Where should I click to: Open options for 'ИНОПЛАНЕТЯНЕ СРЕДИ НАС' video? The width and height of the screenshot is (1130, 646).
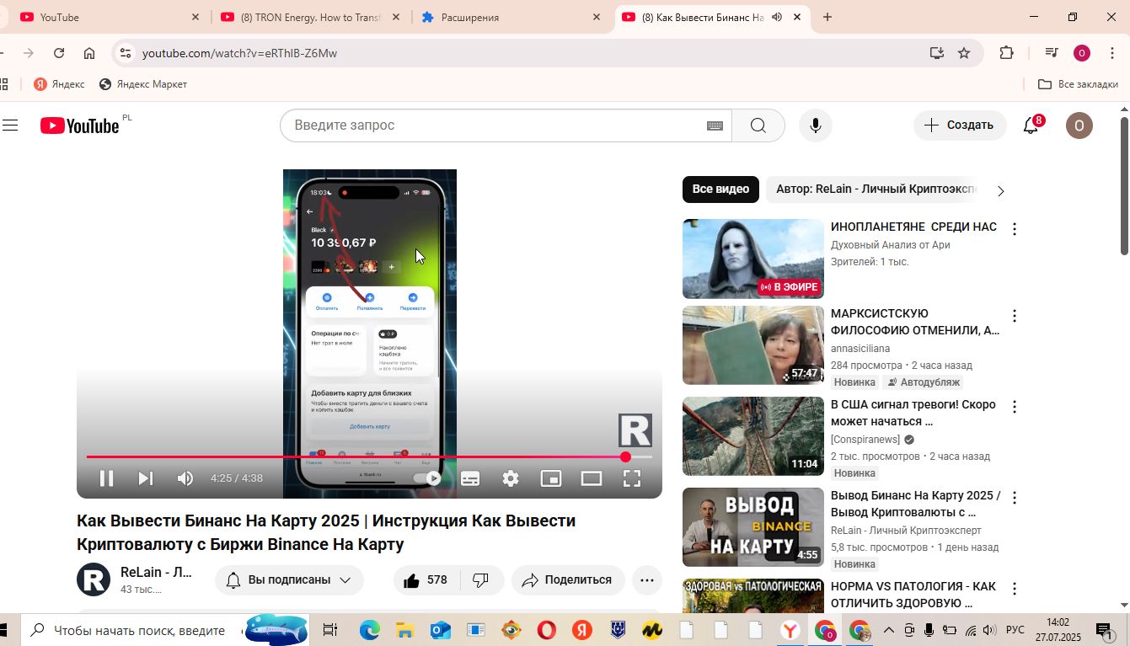(1015, 229)
